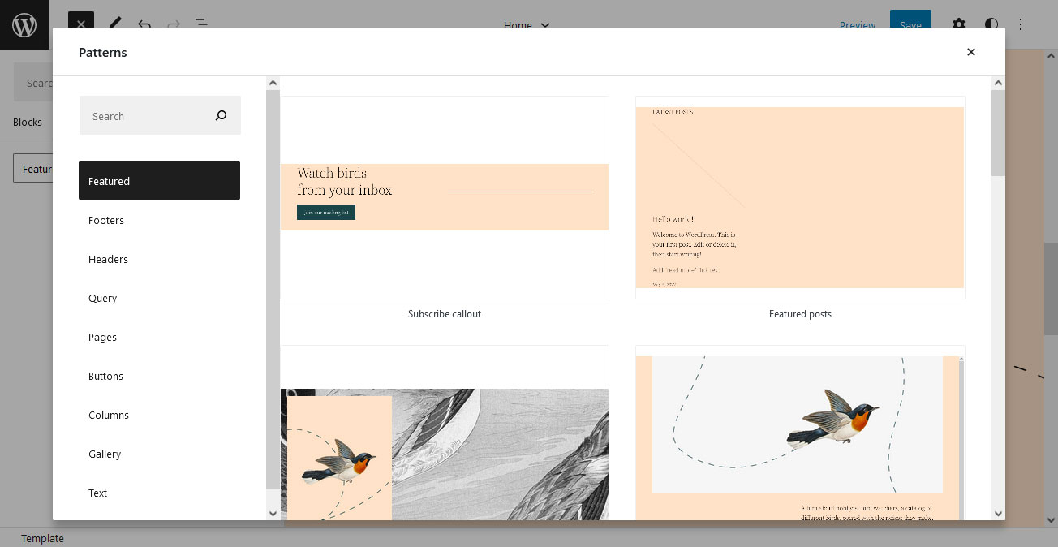Select the pencil editing mode icon

tap(115, 24)
